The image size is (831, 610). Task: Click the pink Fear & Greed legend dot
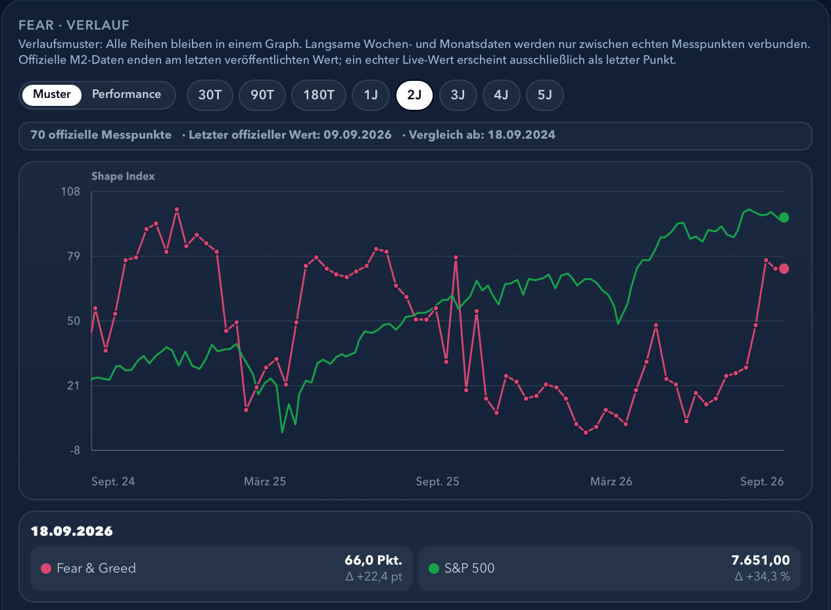46,569
